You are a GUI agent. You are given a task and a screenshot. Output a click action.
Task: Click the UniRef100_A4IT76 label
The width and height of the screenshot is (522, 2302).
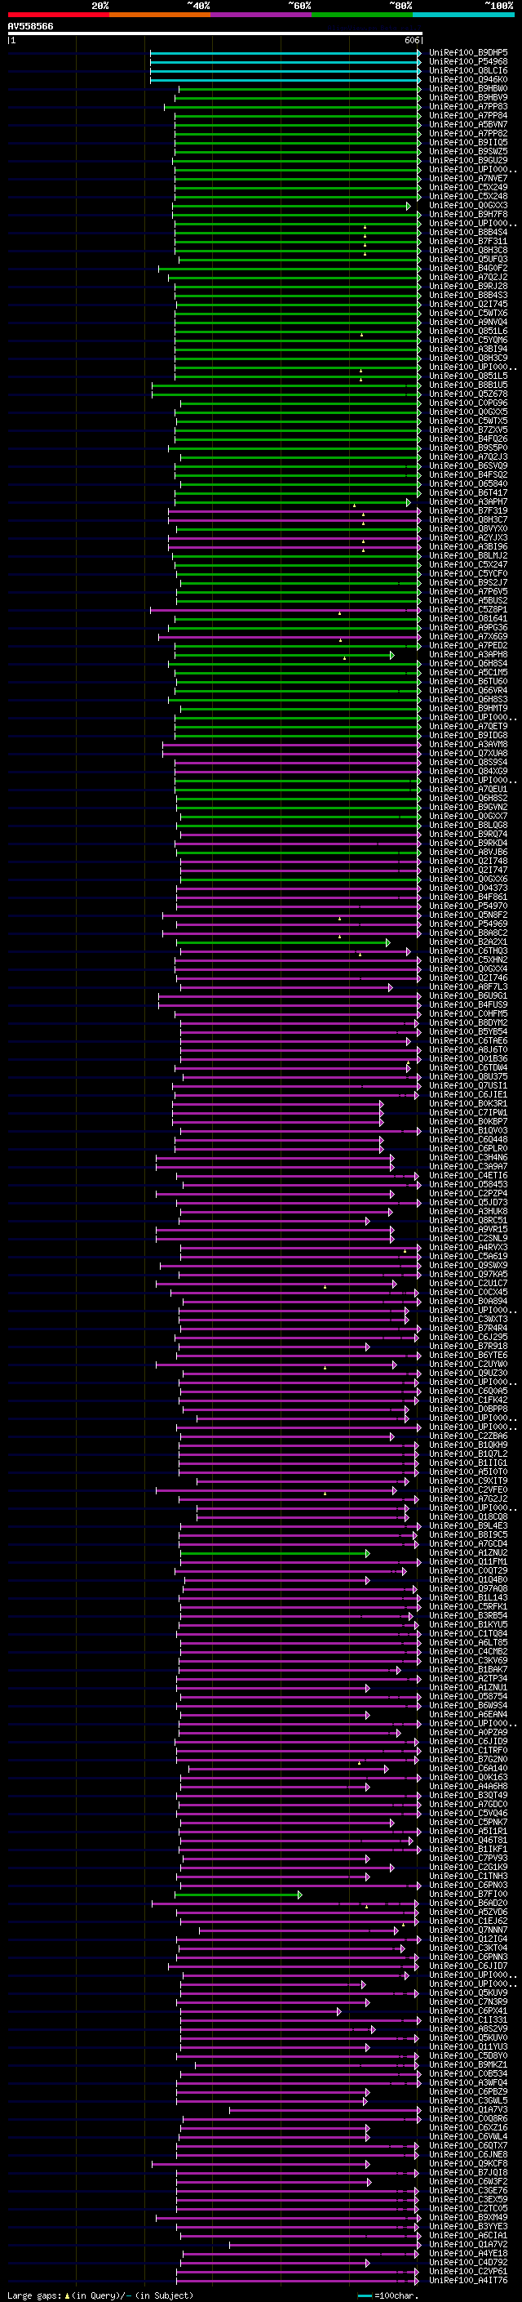click(x=468, y=2280)
